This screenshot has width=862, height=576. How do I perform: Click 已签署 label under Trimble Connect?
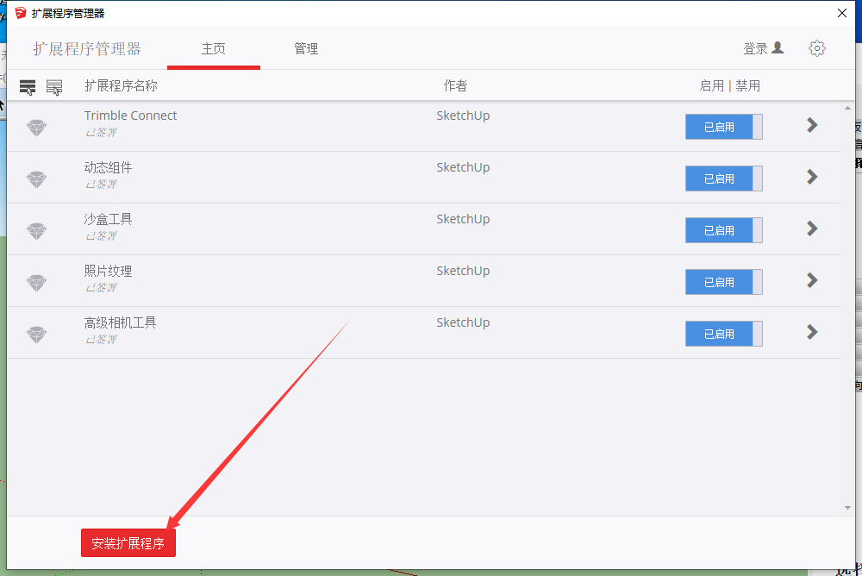(101, 133)
